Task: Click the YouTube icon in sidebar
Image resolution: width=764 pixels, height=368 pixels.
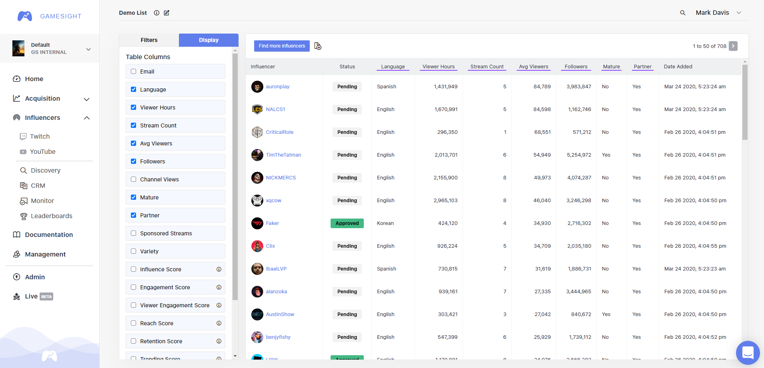Action: click(23, 152)
